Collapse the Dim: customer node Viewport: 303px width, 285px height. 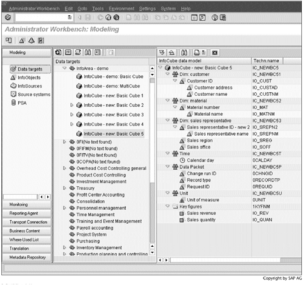167,74
